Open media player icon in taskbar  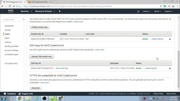pyautogui.click(x=11, y=98)
